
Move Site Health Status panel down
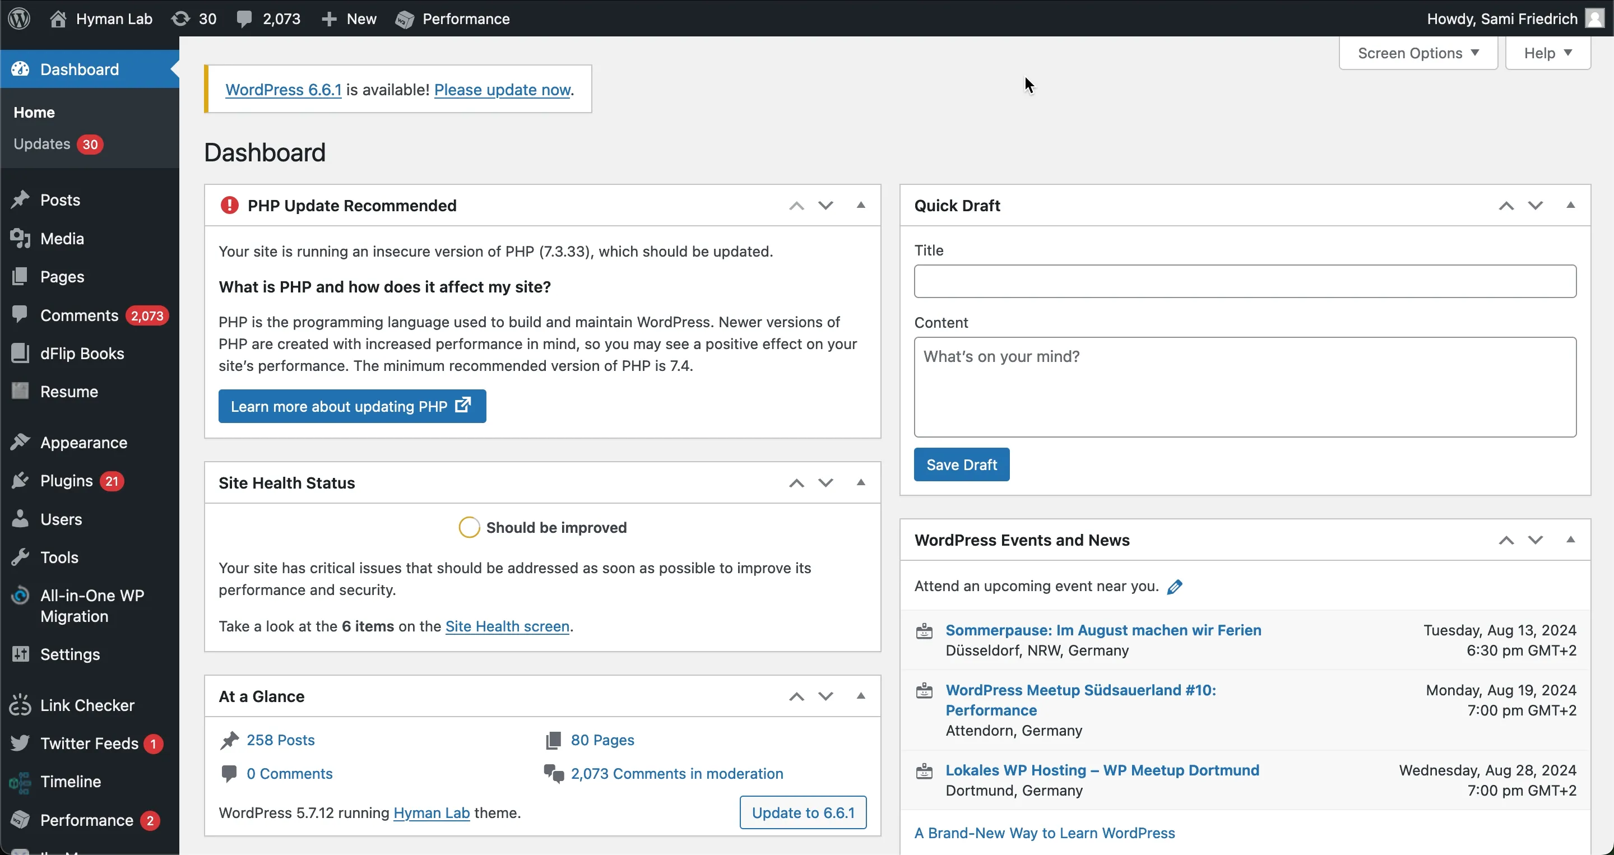(826, 482)
